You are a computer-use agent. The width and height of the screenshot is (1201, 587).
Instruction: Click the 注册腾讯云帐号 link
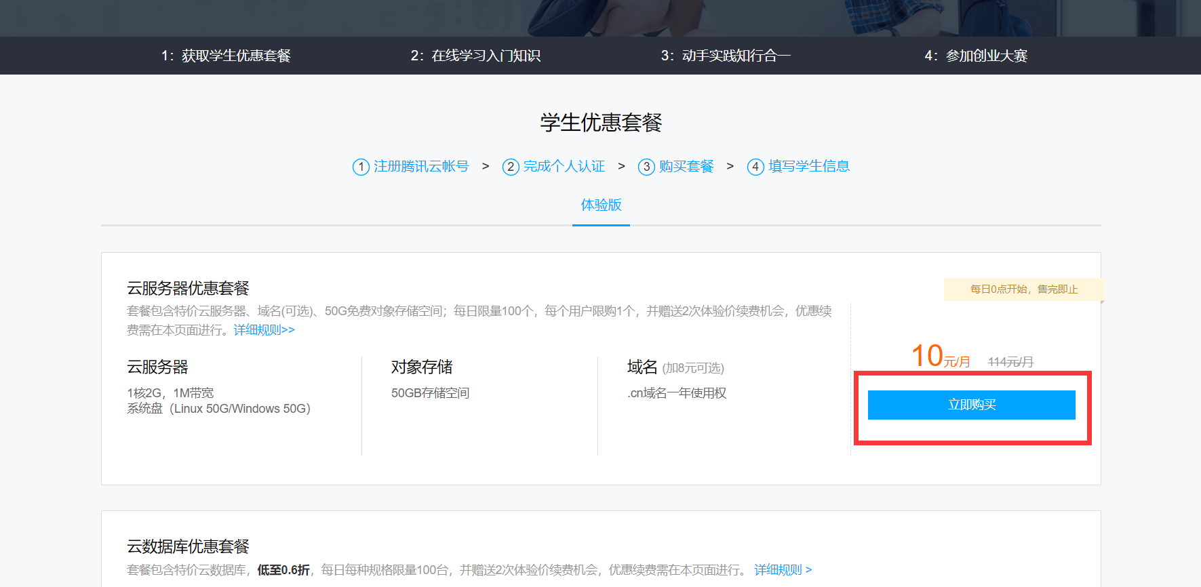coord(421,166)
